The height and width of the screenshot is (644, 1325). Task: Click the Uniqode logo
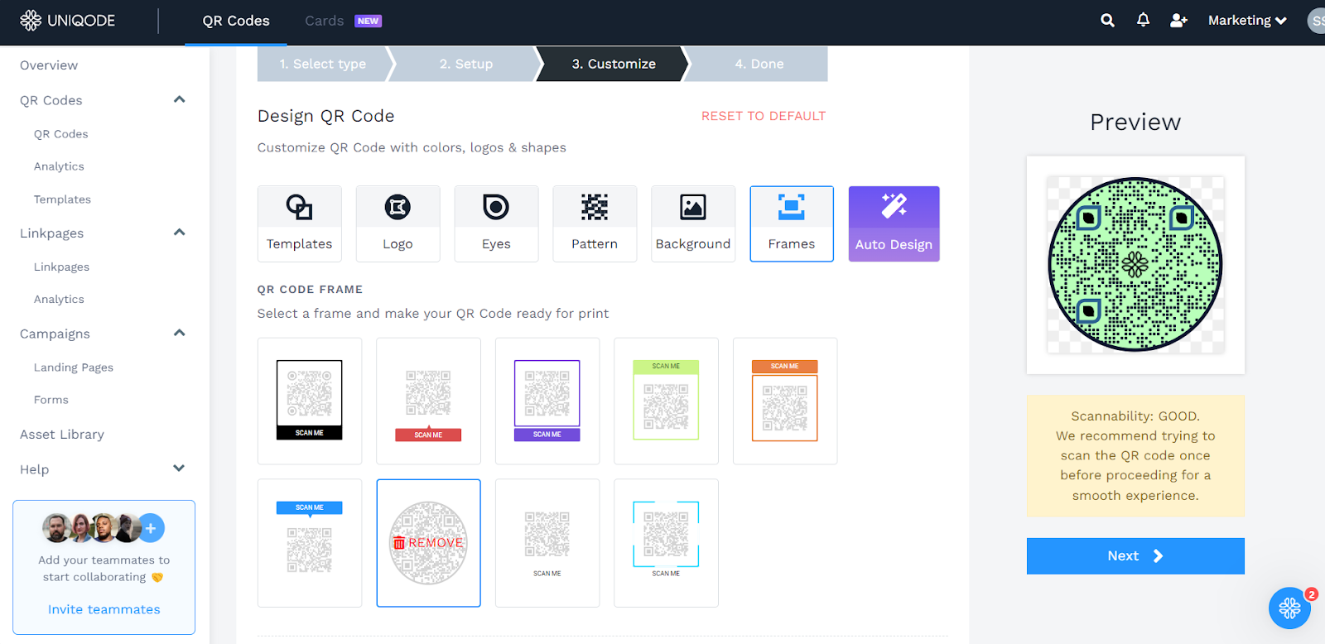pos(67,21)
